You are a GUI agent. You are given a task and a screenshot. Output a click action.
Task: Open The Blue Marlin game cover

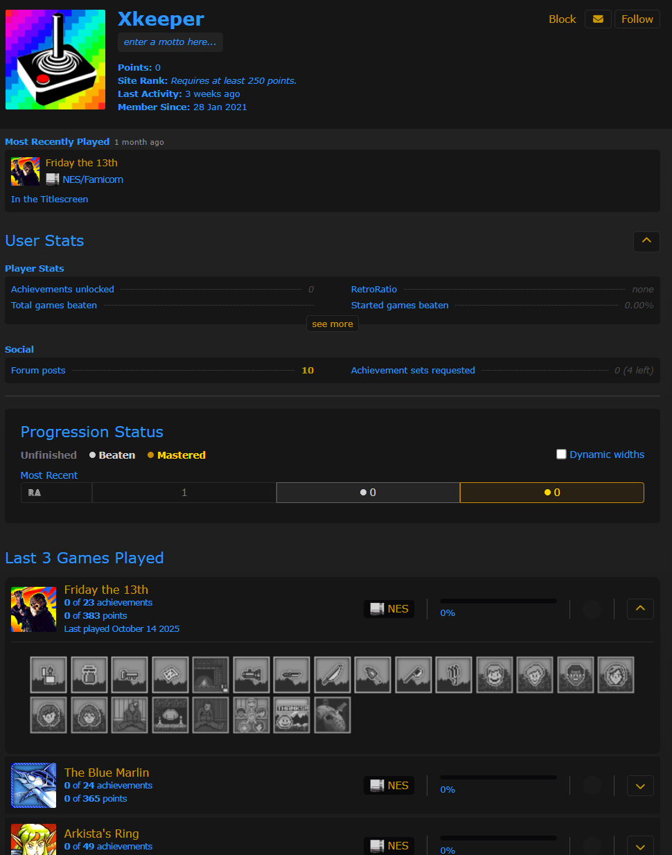click(33, 785)
